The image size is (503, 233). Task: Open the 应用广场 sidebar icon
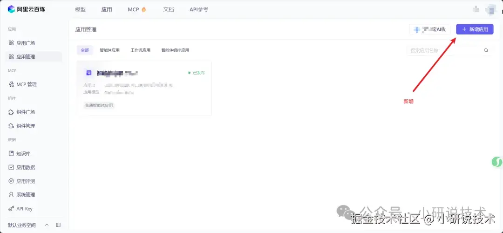[11, 43]
